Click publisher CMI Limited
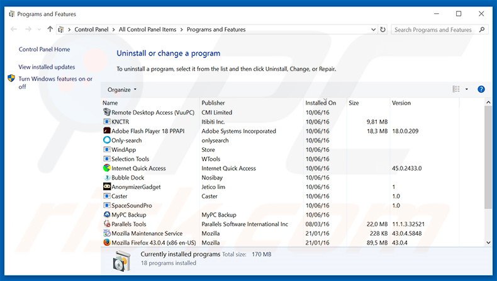 [x=217, y=112]
